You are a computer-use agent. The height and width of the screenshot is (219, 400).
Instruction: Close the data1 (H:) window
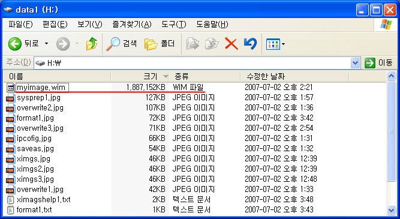[390, 10]
